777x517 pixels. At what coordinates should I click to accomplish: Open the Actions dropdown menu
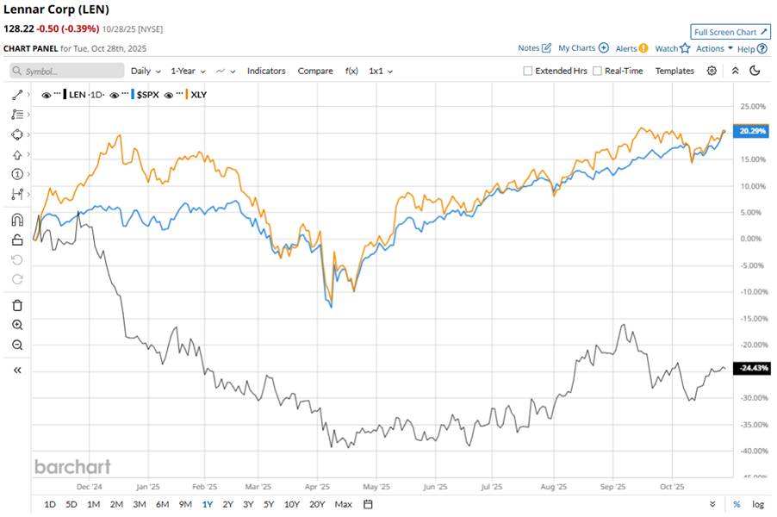[x=714, y=48]
